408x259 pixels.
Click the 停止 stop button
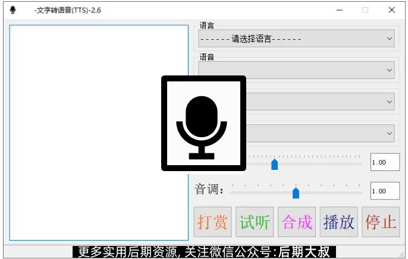tap(381, 222)
